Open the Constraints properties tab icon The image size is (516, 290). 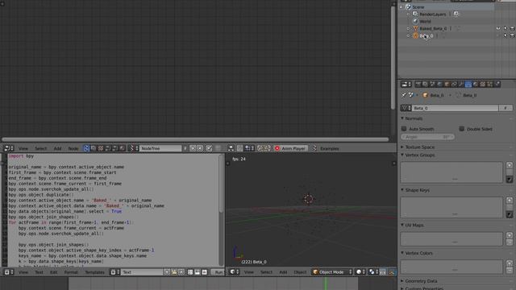pos(454,85)
